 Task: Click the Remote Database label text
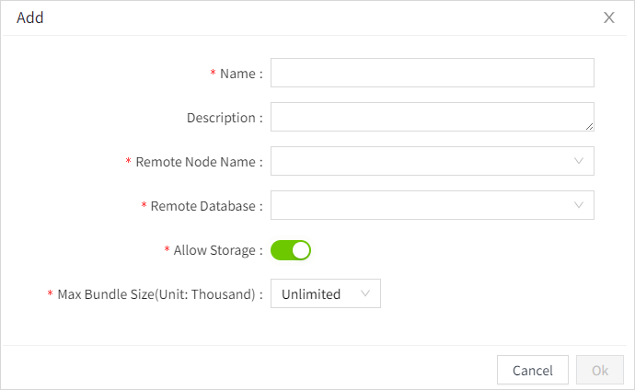tap(206, 206)
